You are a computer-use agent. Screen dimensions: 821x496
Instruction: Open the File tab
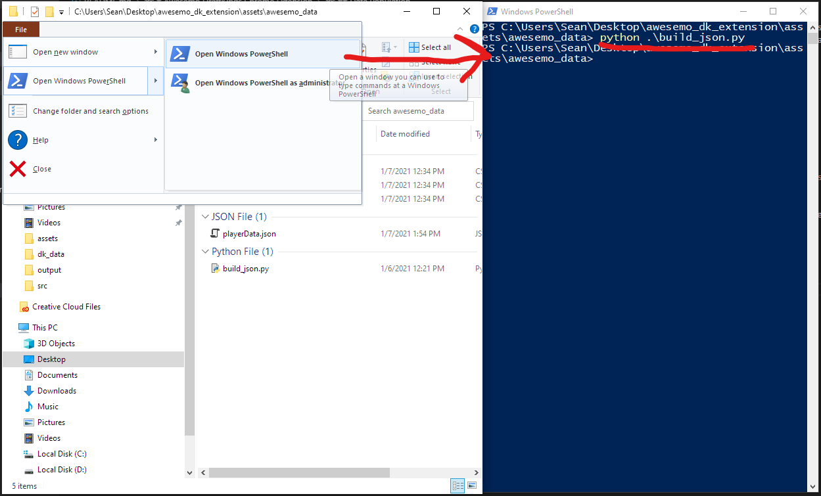(x=21, y=30)
